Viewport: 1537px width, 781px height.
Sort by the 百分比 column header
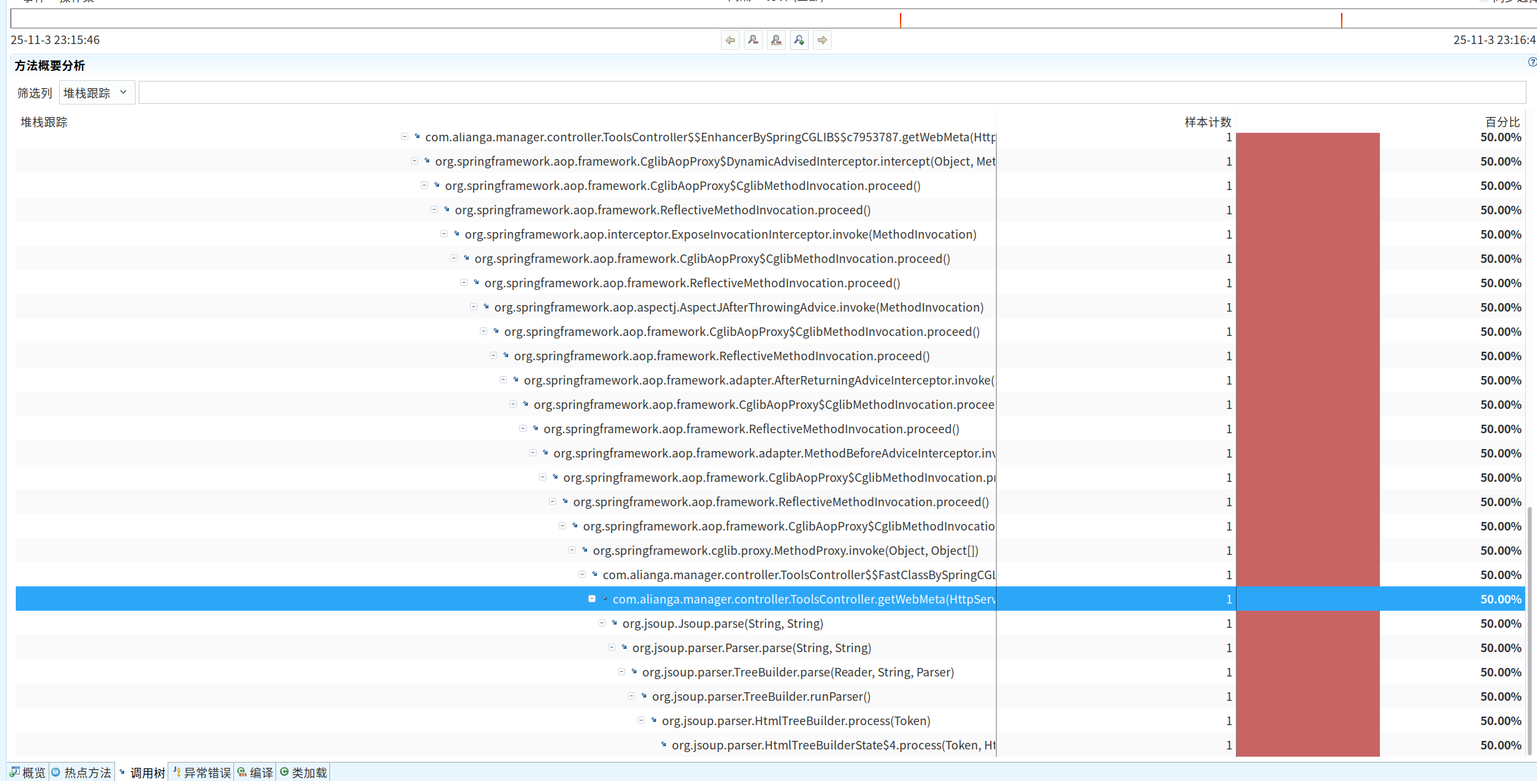click(x=1502, y=122)
